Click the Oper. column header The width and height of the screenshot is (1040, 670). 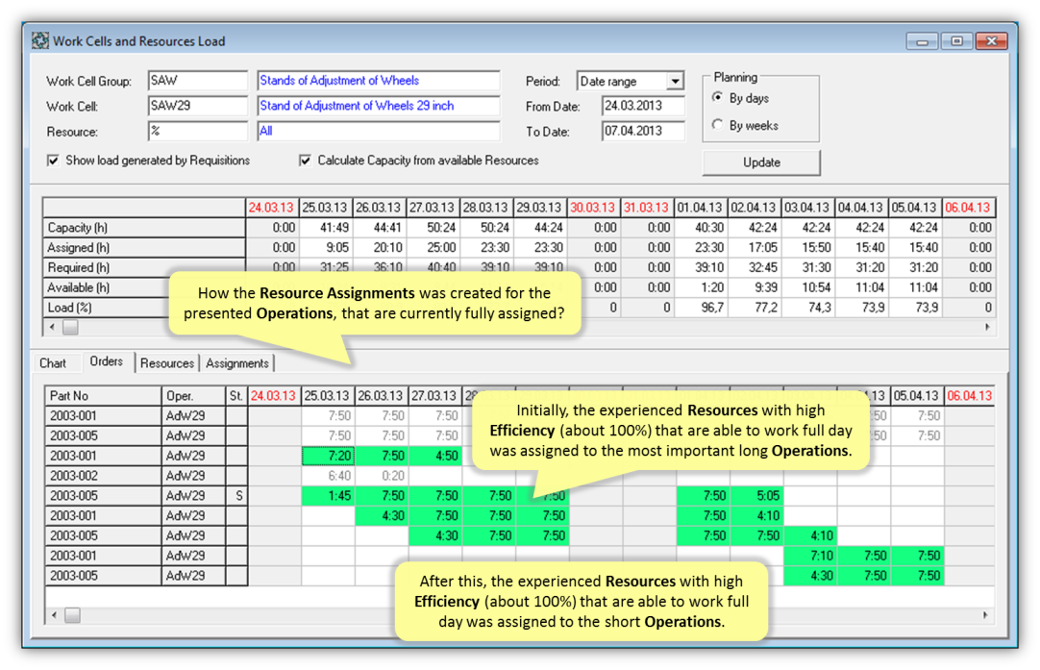[193, 396]
